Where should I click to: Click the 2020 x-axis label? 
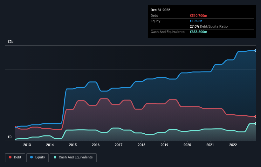[187, 145]
